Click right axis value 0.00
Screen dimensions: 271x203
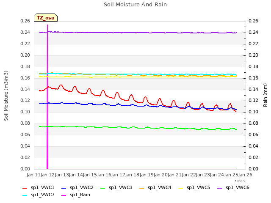253,169
